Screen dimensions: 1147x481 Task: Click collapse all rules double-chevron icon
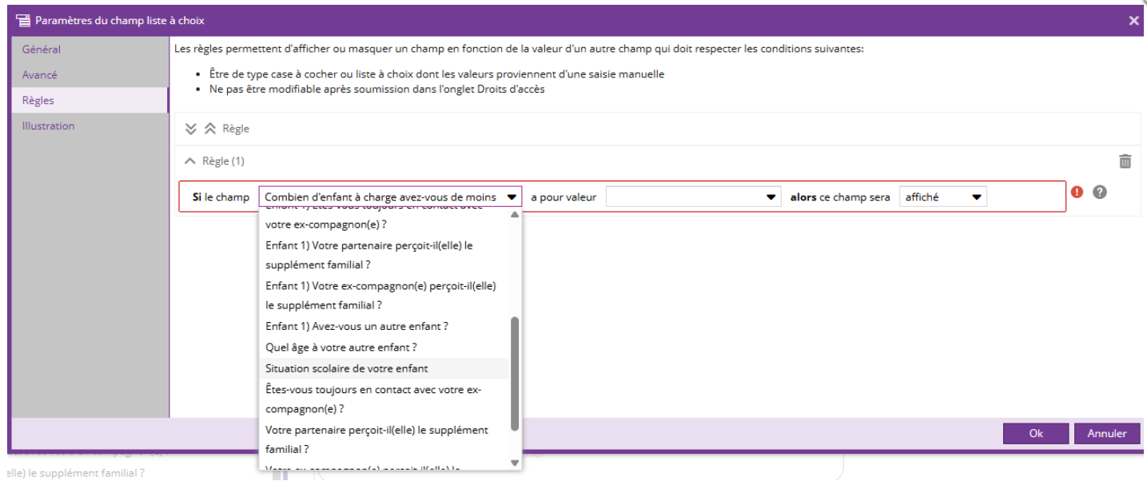[x=210, y=129]
